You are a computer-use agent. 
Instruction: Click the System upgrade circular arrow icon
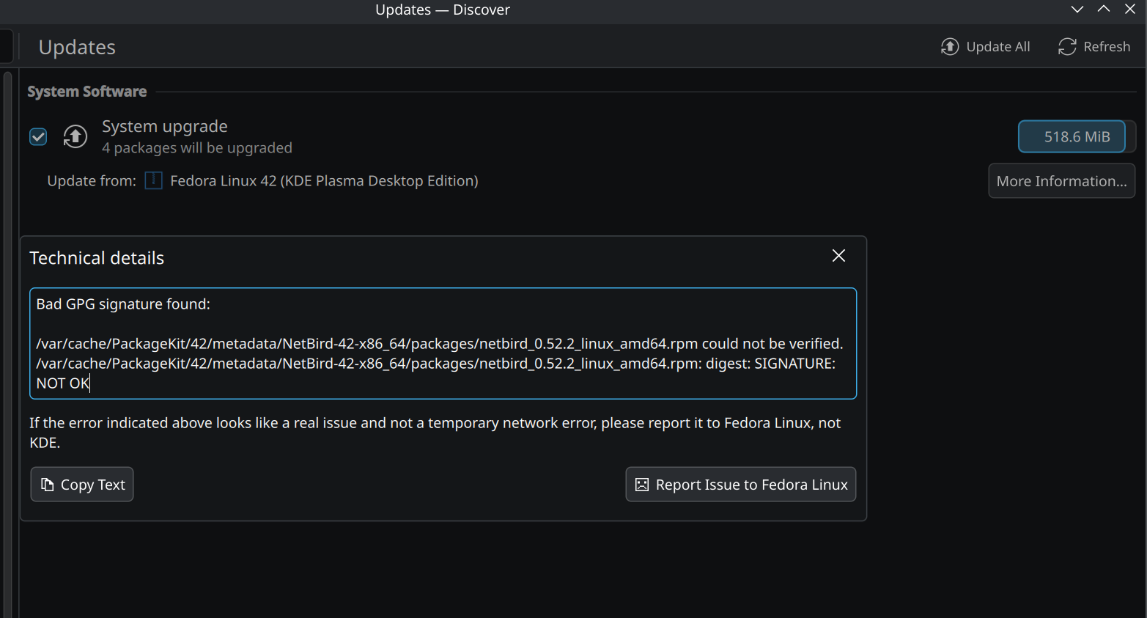point(75,136)
